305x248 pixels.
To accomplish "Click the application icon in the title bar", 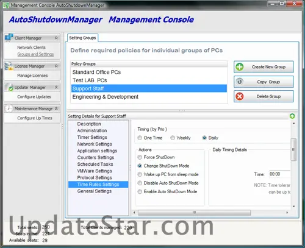I will (x=6, y=5).
